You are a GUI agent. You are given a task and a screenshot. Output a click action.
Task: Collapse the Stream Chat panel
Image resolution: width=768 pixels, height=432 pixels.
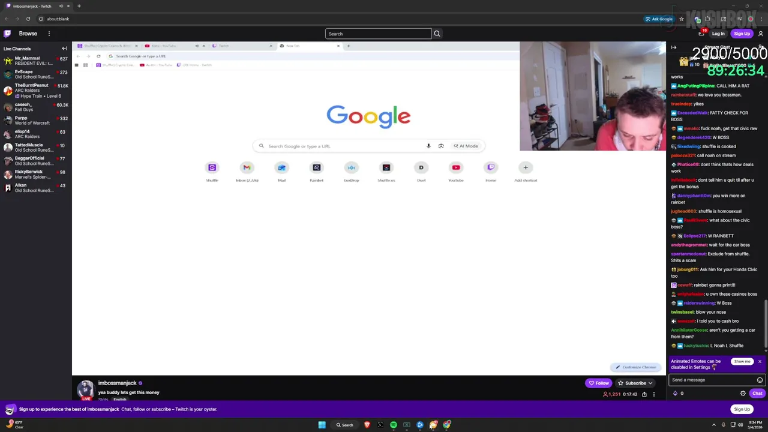(674, 47)
